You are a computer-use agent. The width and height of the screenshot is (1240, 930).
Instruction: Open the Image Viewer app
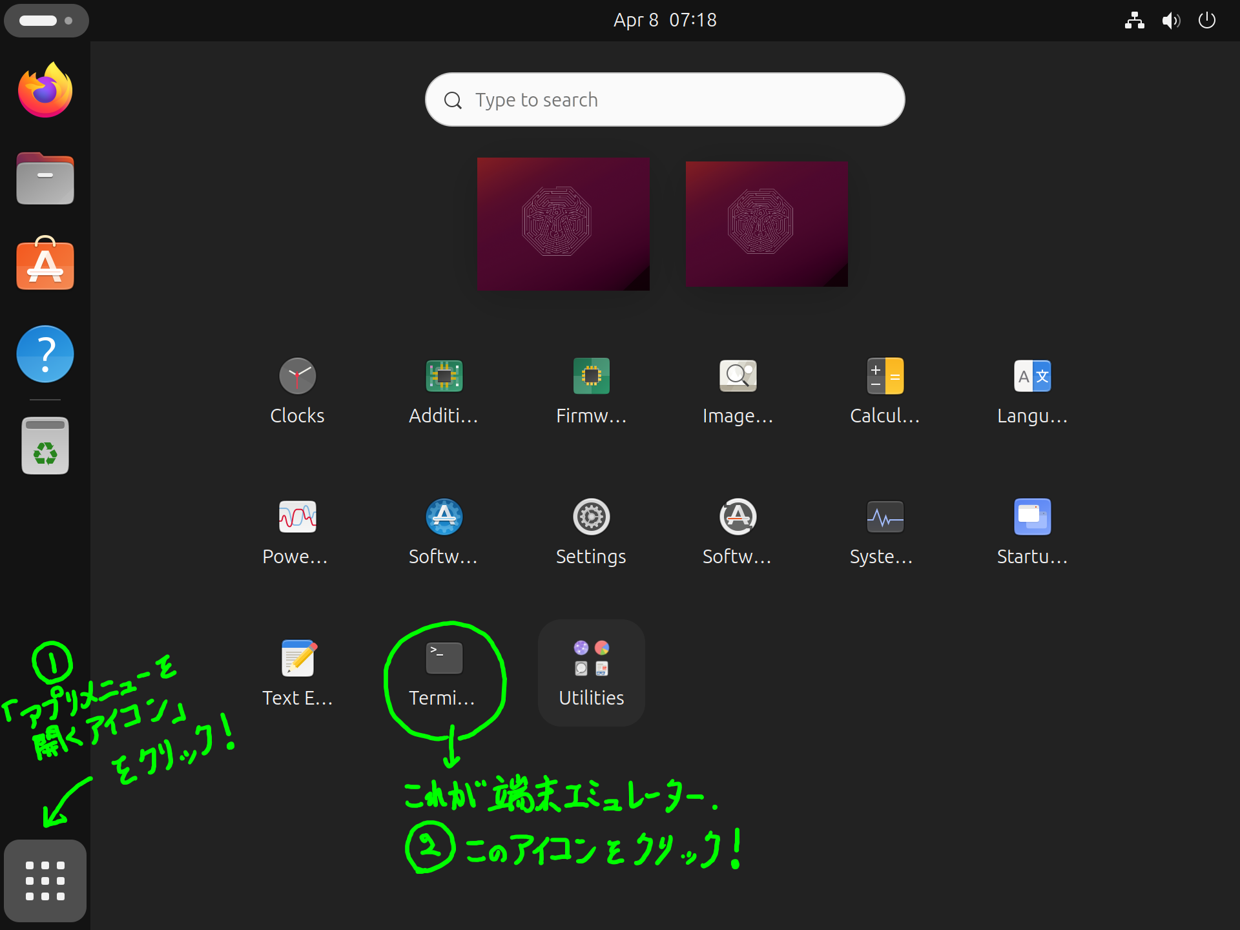738,376
